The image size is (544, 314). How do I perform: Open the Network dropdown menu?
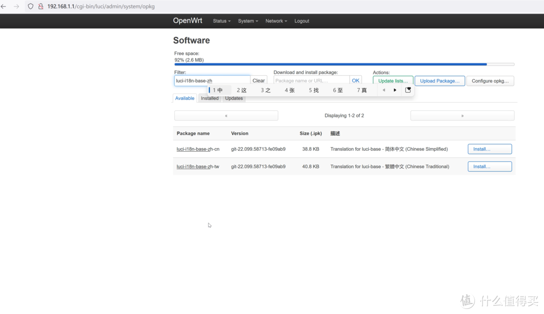[x=276, y=21]
